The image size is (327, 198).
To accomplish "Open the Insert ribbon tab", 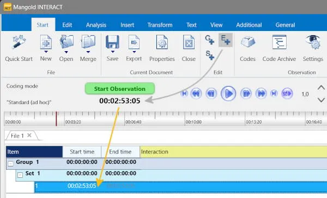I will pyautogui.click(x=127, y=25).
